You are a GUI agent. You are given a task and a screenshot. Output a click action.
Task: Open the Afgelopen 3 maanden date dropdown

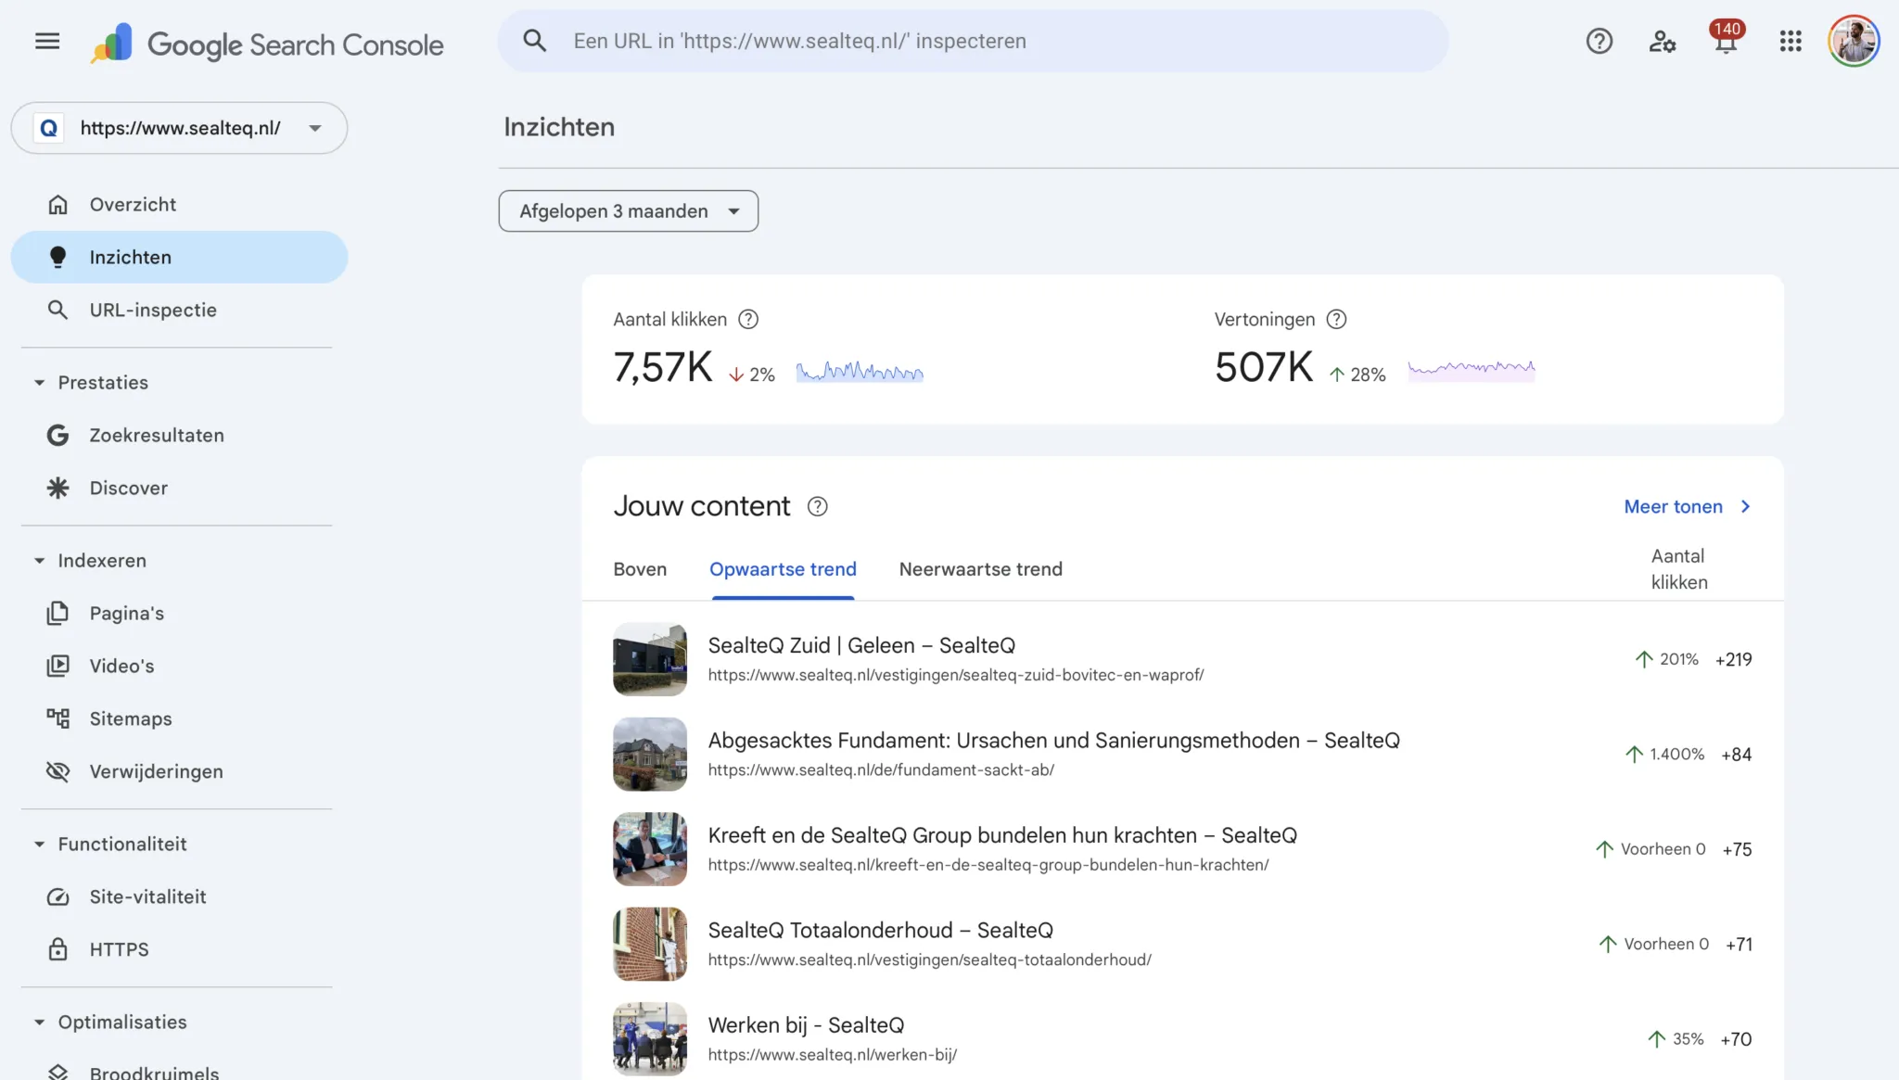[x=628, y=211]
